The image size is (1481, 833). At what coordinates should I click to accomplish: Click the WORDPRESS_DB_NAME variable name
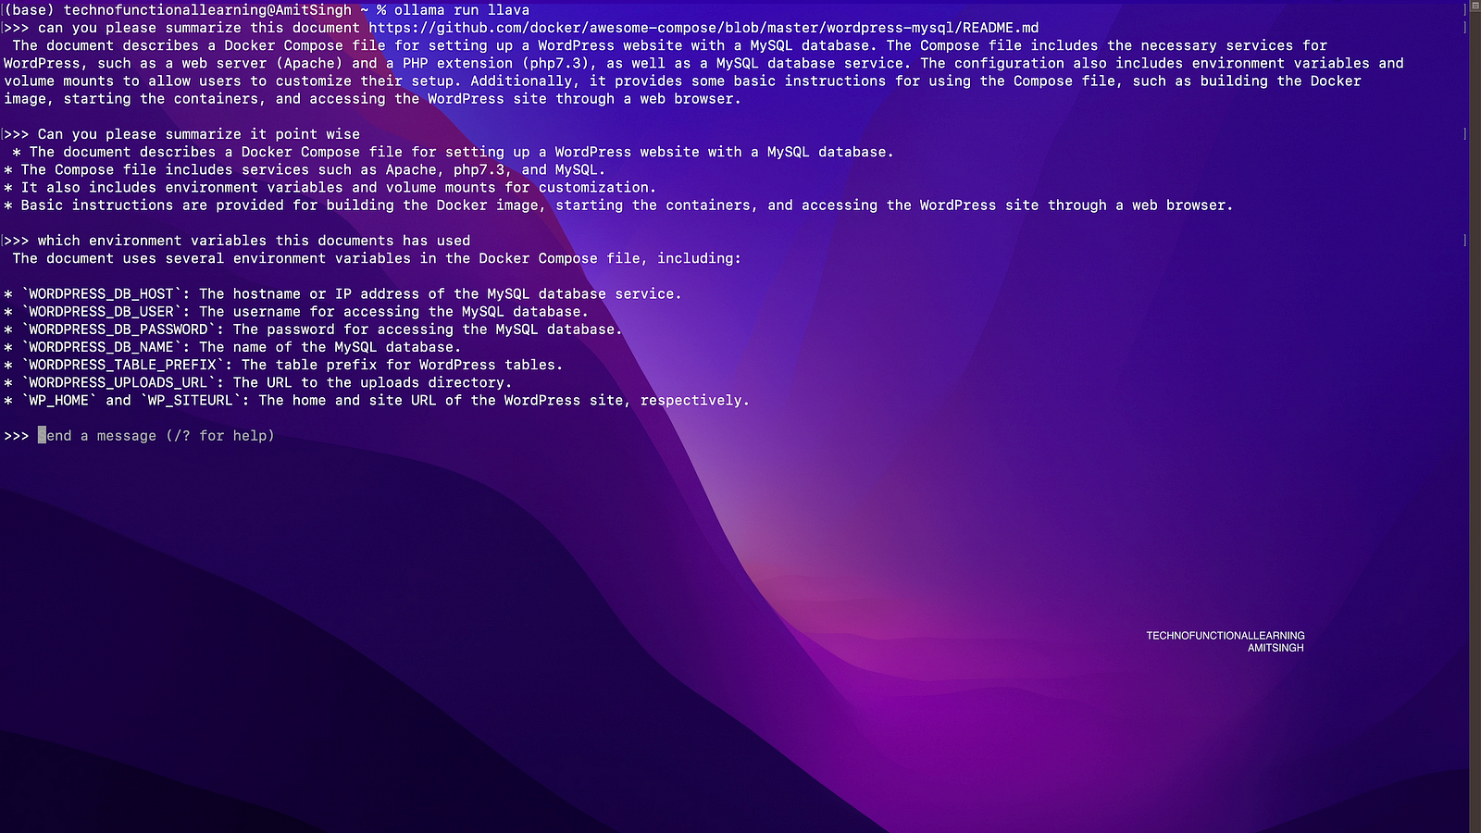pyautogui.click(x=101, y=347)
